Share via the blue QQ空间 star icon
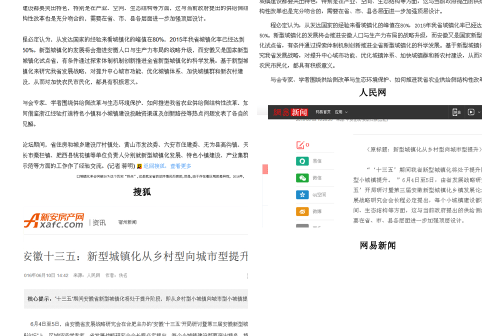 (302, 194)
